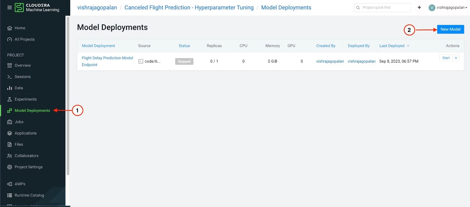Click the Overview sidebar icon
Screen dimensions: 470x207
[x=10, y=65]
